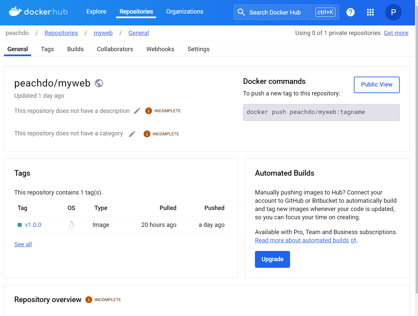Switch to the Settings tab
The width and height of the screenshot is (418, 316).
(x=198, y=49)
